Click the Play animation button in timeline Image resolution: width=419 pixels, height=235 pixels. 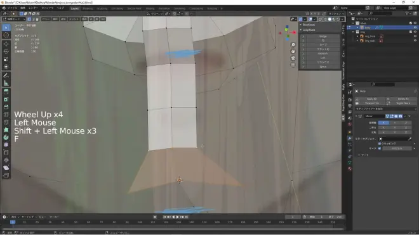177,217
